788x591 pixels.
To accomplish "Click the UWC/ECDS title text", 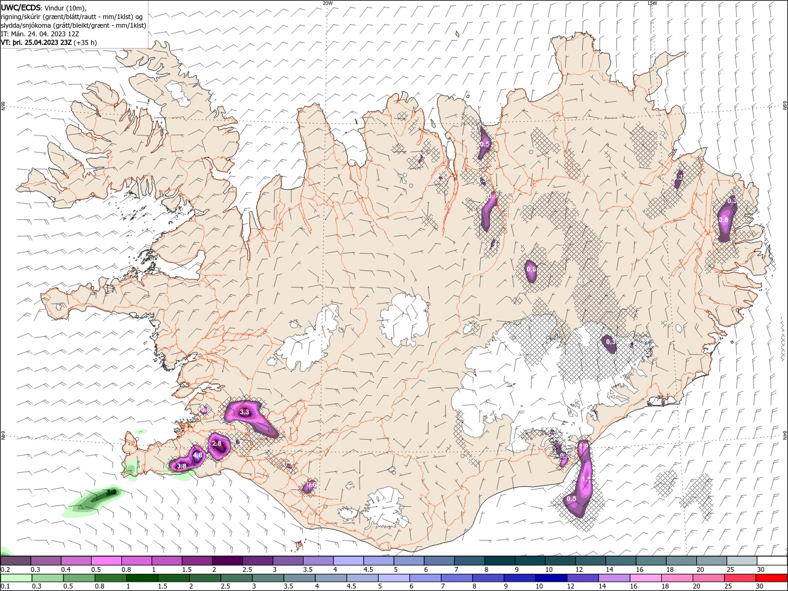I will [21, 7].
